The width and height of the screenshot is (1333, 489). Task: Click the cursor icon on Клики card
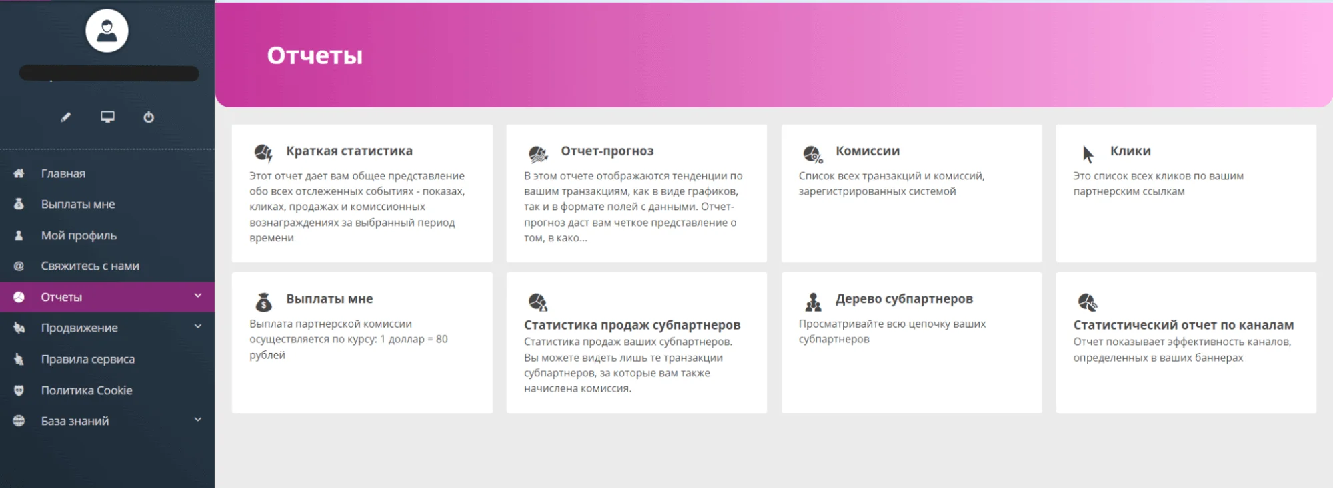[x=1088, y=154]
